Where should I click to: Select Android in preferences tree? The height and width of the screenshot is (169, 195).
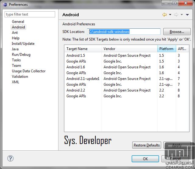[x=18, y=27]
